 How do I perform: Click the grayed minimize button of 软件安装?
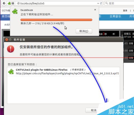coord(10,39)
